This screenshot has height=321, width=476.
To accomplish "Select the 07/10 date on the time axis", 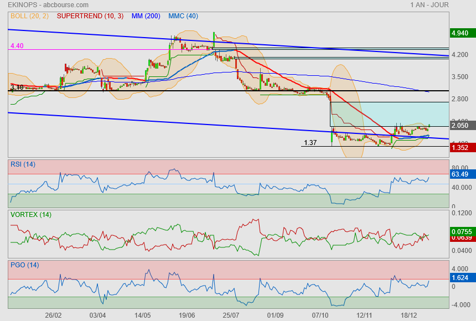I will [x=320, y=315].
